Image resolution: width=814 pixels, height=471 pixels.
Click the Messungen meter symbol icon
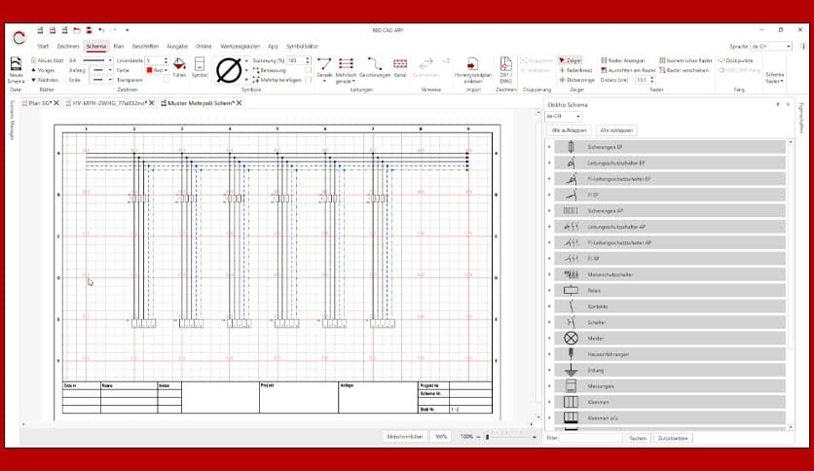click(x=571, y=386)
